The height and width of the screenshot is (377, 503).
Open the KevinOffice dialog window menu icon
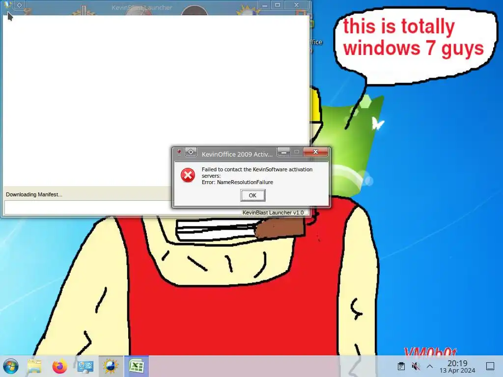click(179, 152)
